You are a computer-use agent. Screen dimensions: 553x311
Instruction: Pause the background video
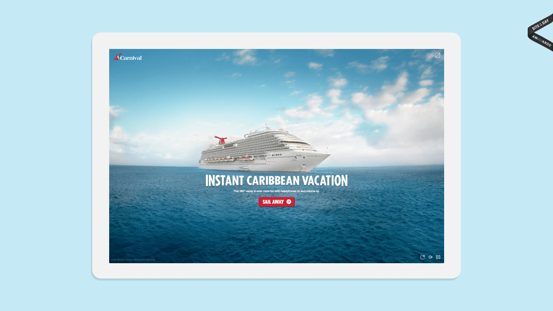tap(438, 257)
